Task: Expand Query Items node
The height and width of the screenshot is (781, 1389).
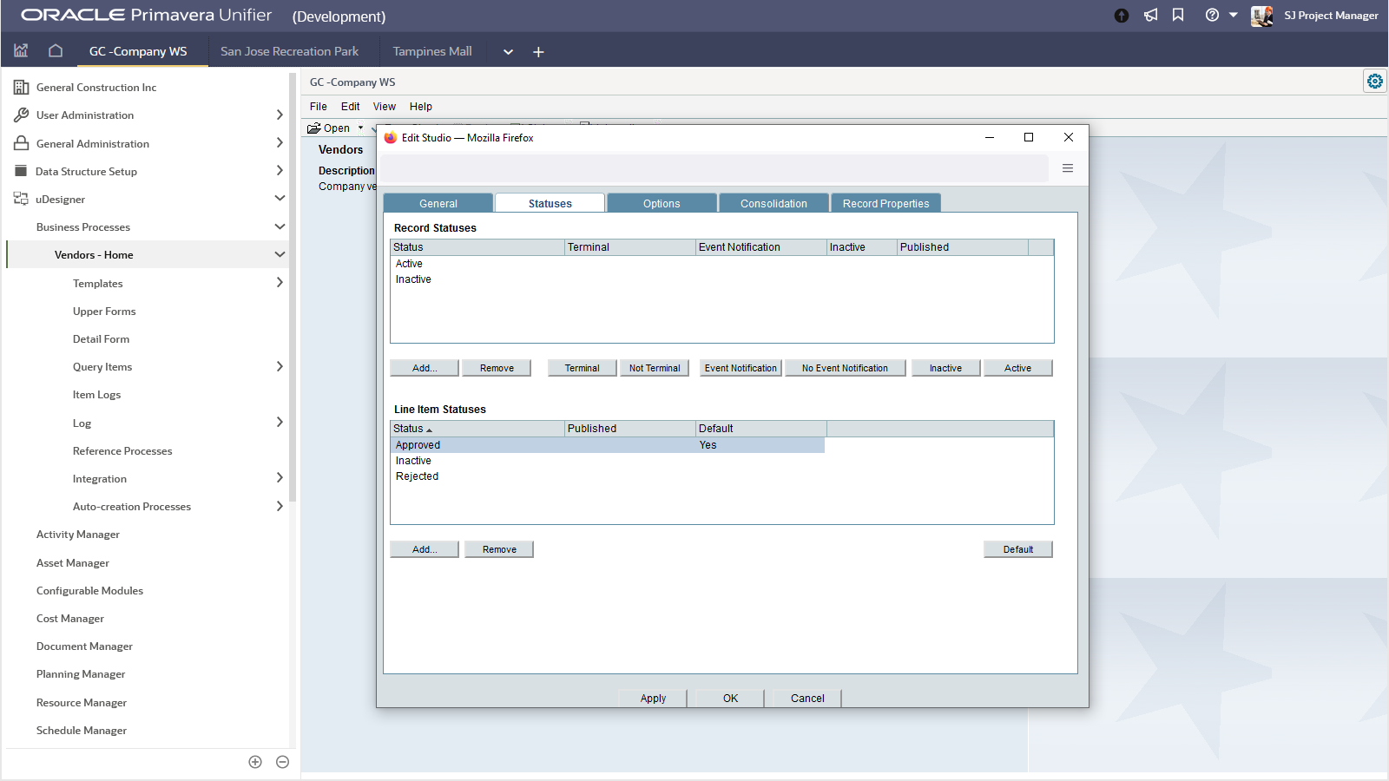Action: (x=280, y=366)
